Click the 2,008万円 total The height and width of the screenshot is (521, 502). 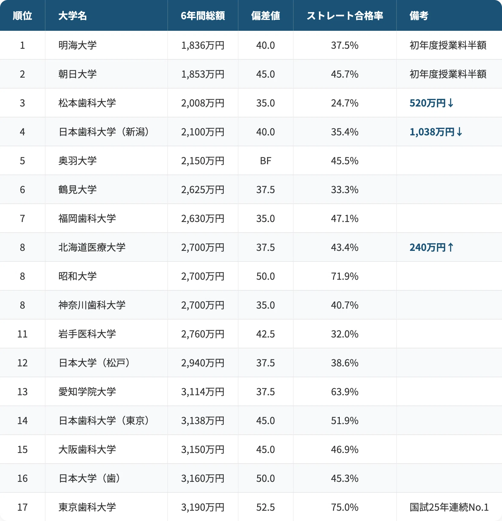[x=203, y=103]
